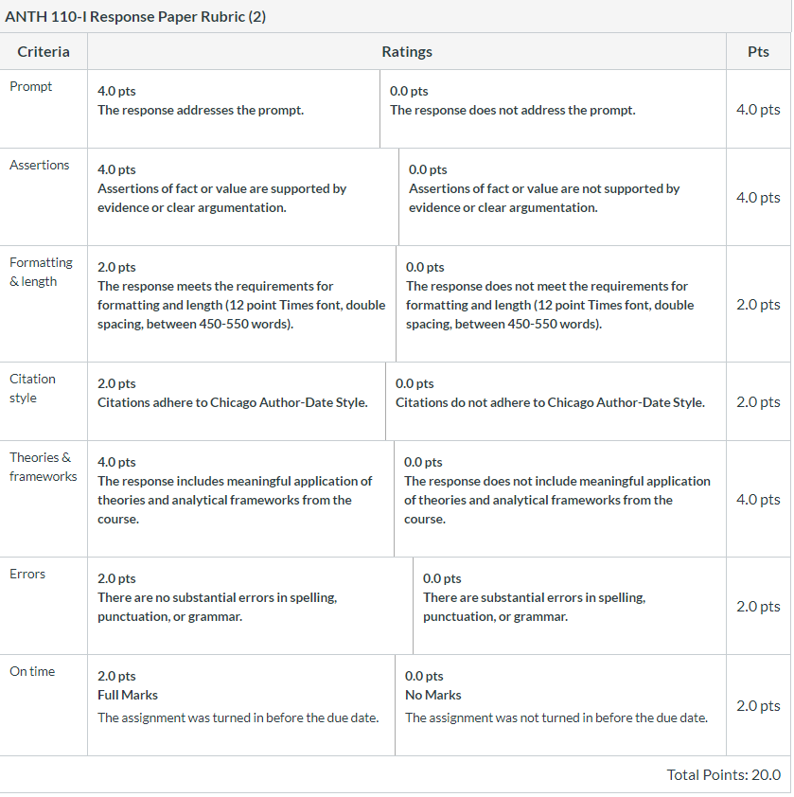
Task: Choose the 0.0 pts Theories & frameworks rating
Action: tap(560, 499)
